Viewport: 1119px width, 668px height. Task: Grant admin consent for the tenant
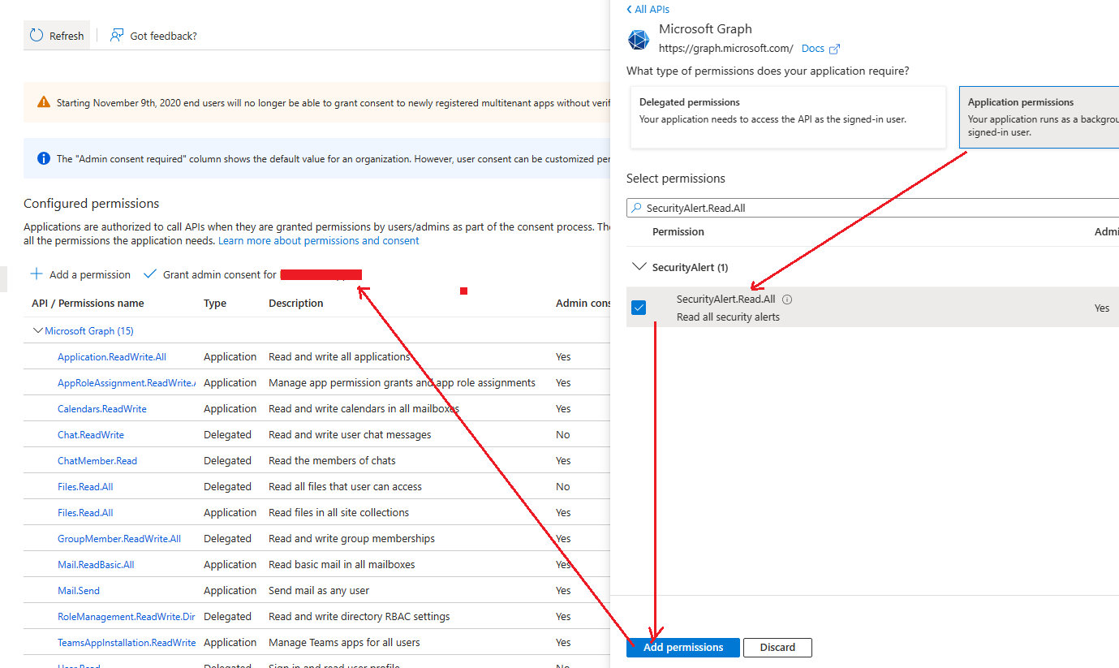[x=252, y=274]
